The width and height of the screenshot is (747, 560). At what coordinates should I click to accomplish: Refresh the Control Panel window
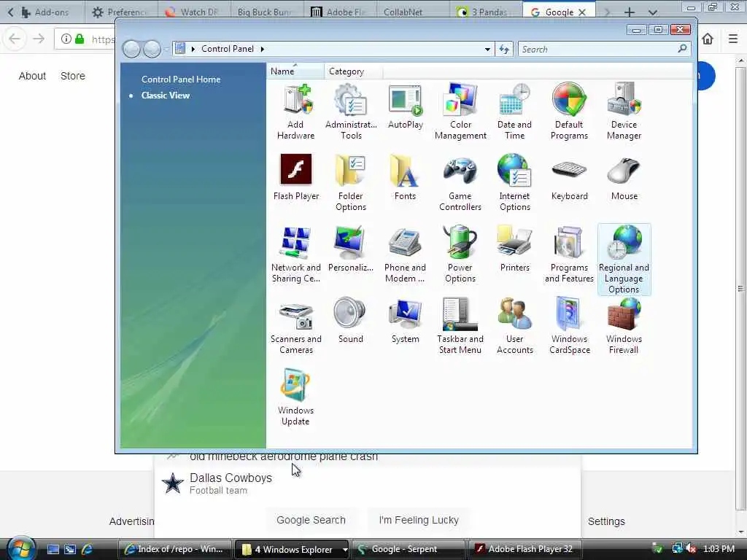coord(505,49)
